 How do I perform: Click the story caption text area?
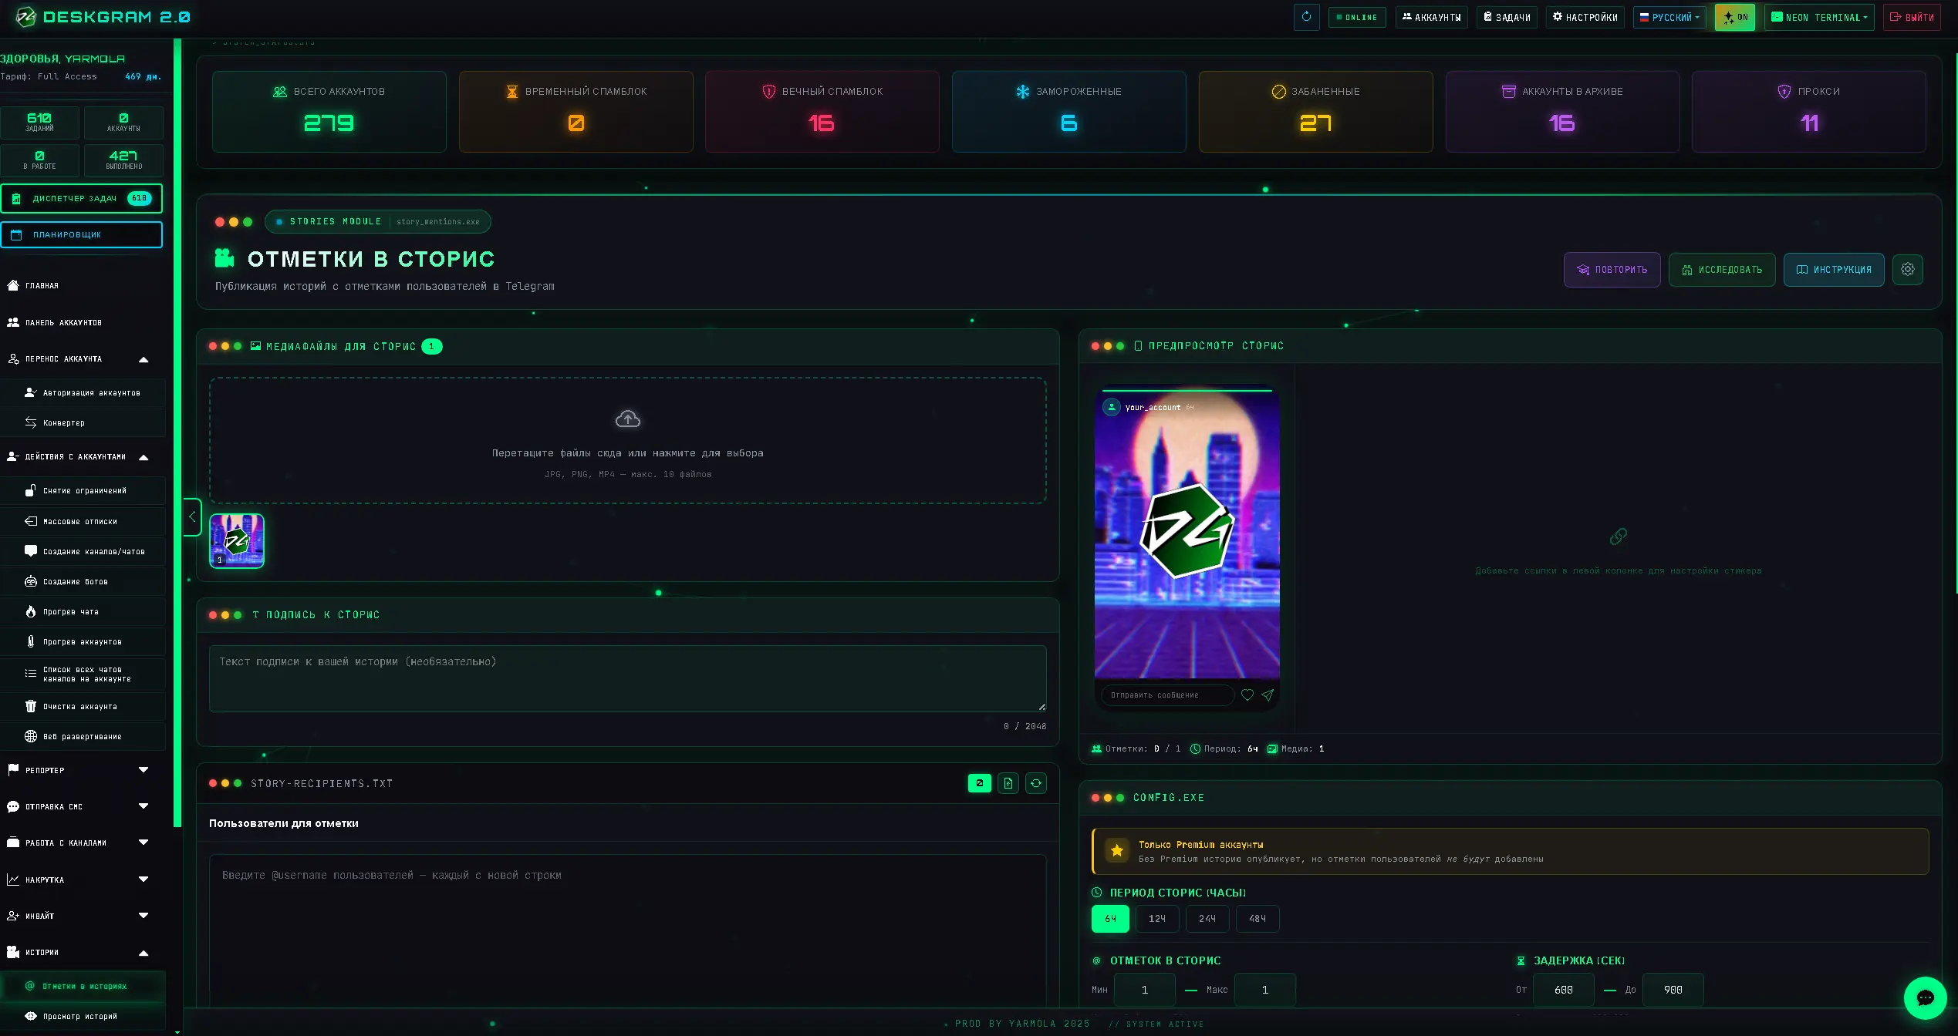coord(628,678)
